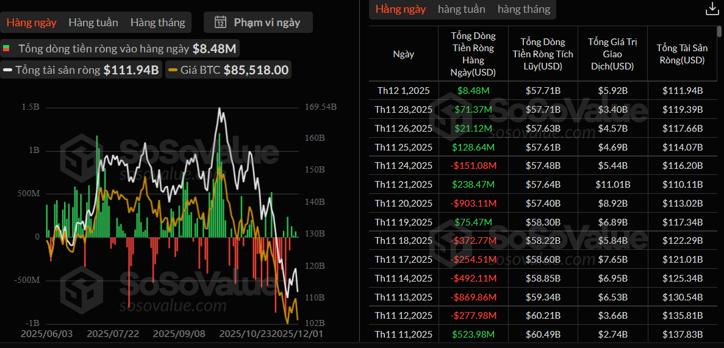The width and height of the screenshot is (724, 348).
Task: Click the 169.54B right axis label
Action: (x=321, y=107)
